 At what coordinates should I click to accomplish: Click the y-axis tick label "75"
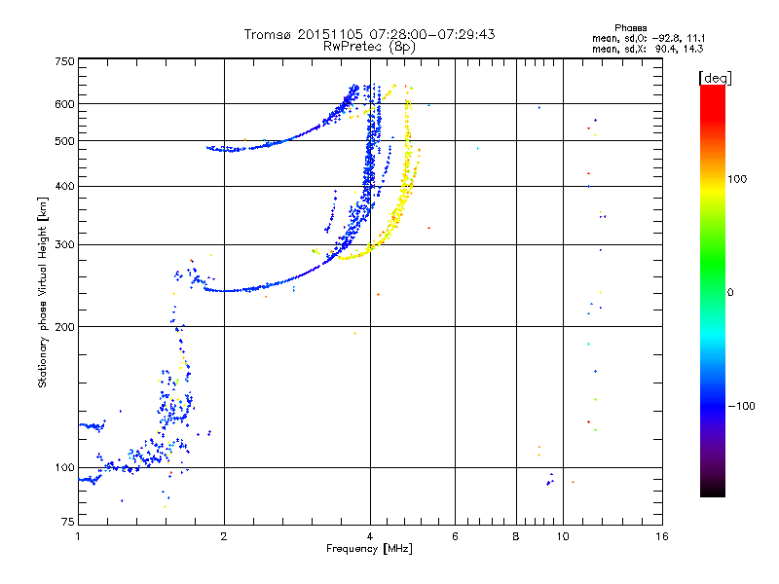68,522
